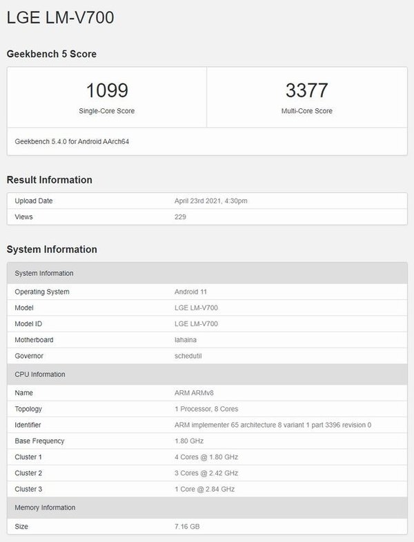Screen dimensions: 414x542
Task: Click the Operating System value Android 11
Action: click(190, 292)
